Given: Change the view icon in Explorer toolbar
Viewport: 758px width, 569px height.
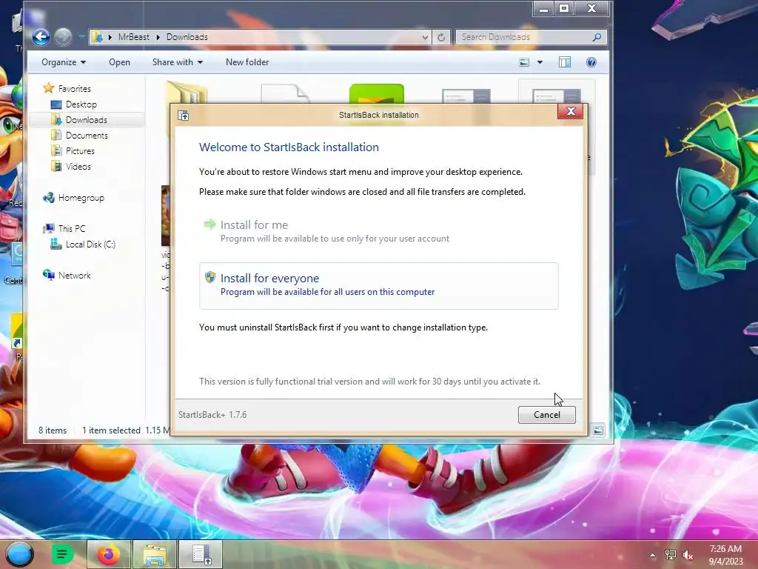Looking at the screenshot, I should pyautogui.click(x=524, y=62).
